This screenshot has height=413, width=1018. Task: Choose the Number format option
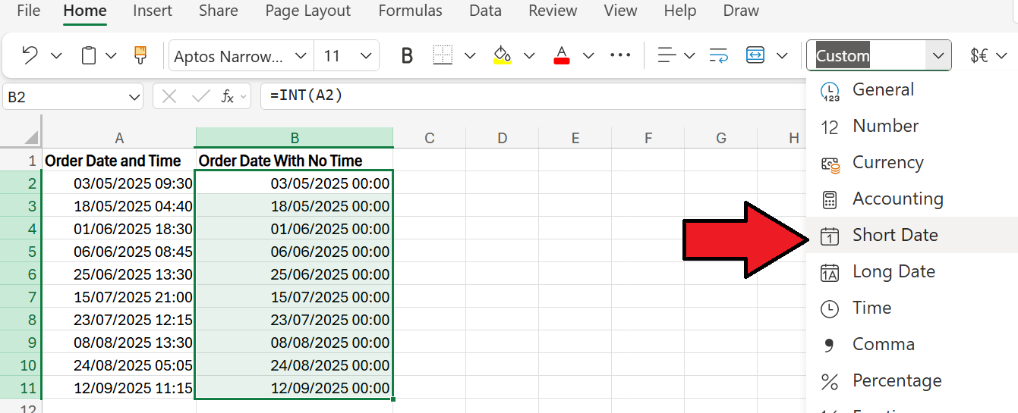912,127
